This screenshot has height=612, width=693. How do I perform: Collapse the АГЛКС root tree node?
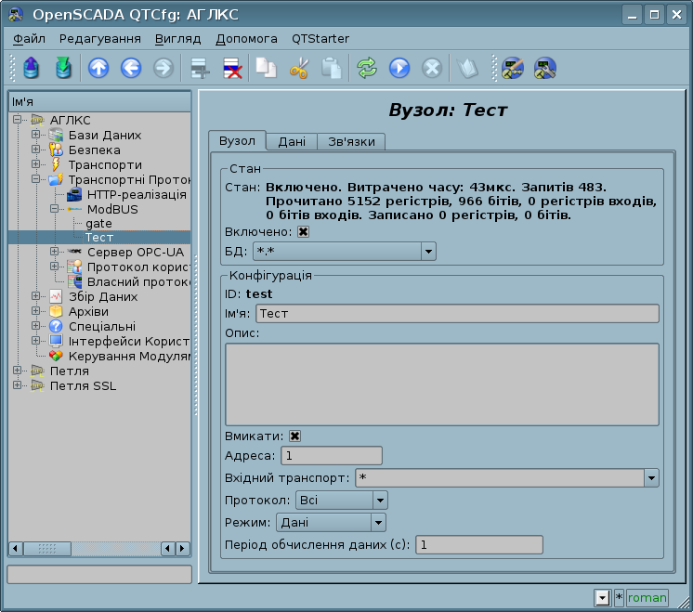[18, 119]
